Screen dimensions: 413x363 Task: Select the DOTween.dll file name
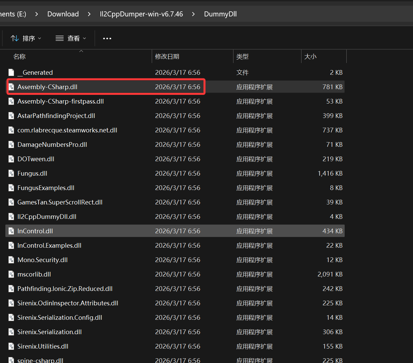tap(36, 159)
